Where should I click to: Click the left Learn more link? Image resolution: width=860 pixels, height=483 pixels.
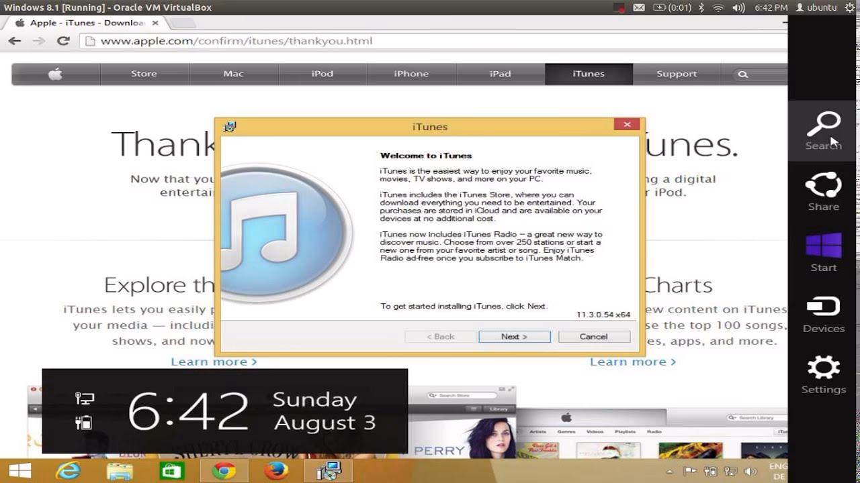tap(214, 362)
